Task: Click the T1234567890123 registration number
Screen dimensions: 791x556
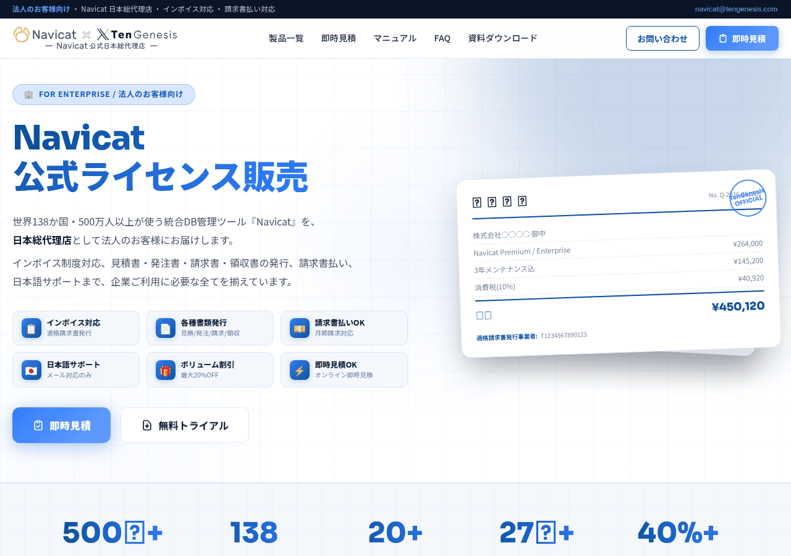Action: (564, 335)
